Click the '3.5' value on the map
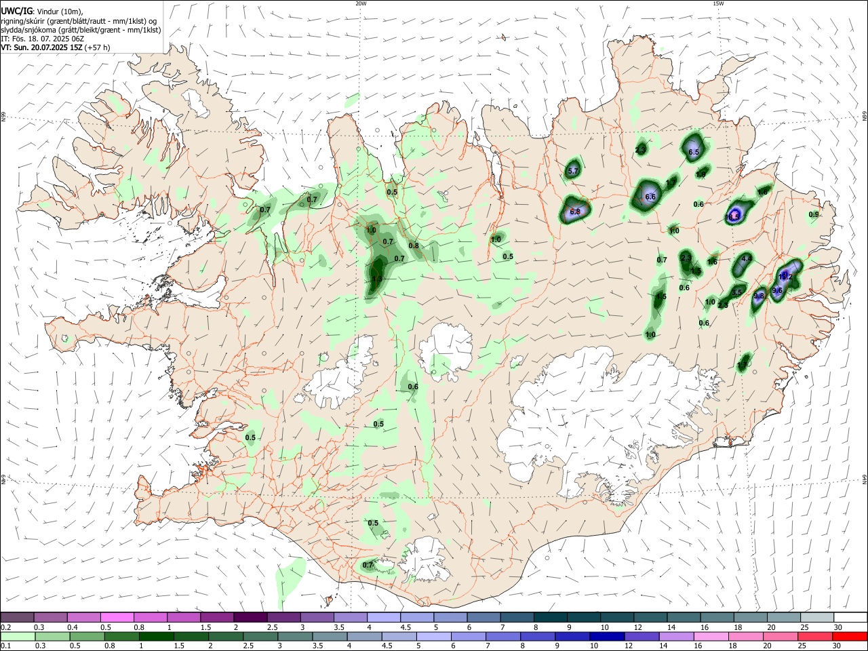The image size is (868, 651). point(736,293)
